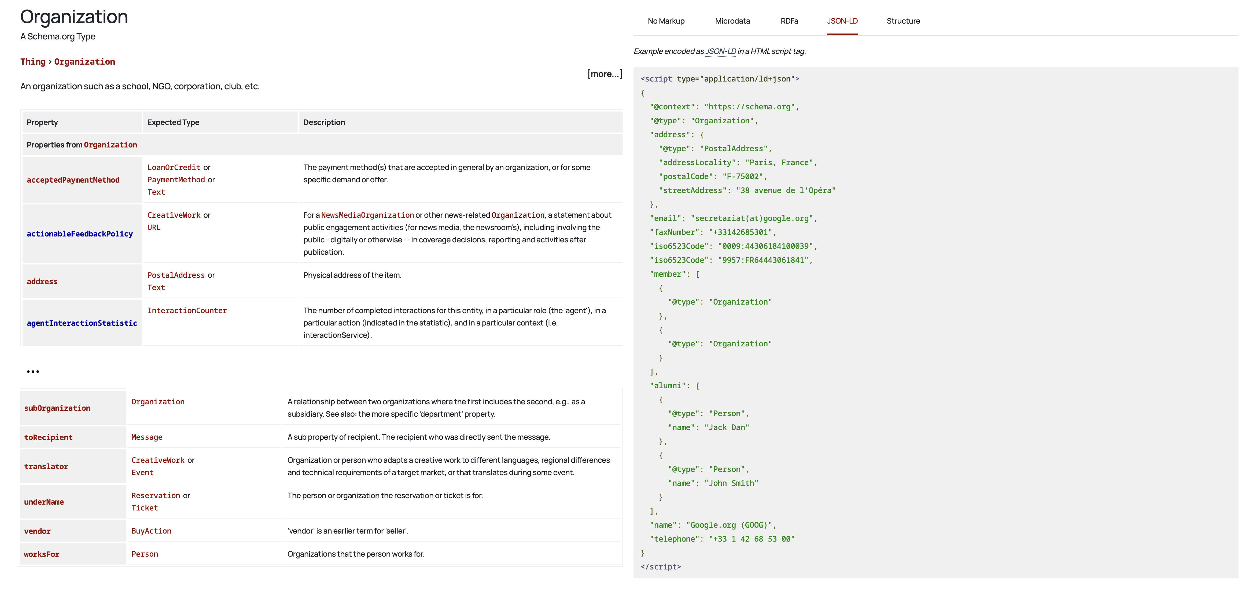The height and width of the screenshot is (592, 1245).
Task: Click the actionableFeedbackPolicy property
Action: coord(79,234)
